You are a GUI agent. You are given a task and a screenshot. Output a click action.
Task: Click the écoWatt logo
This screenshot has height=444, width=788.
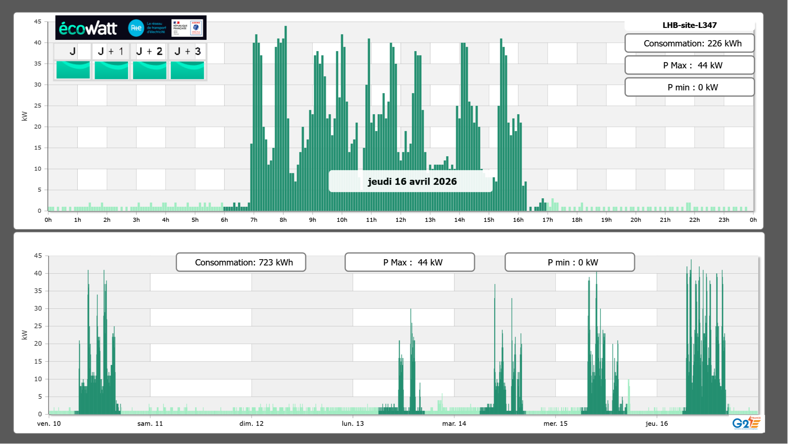tap(88, 28)
